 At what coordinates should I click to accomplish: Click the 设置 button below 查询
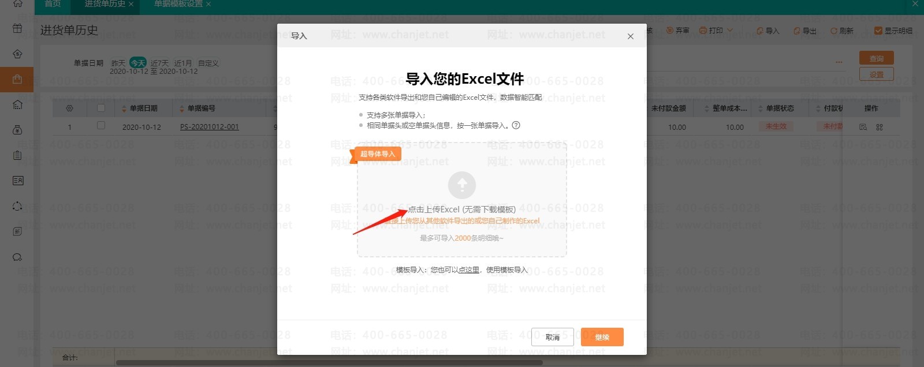click(877, 74)
